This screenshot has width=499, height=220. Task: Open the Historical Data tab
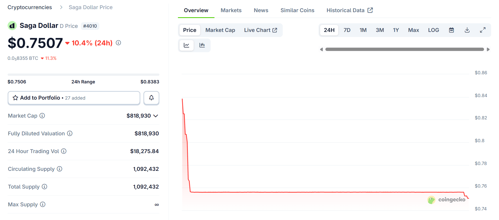click(x=350, y=10)
